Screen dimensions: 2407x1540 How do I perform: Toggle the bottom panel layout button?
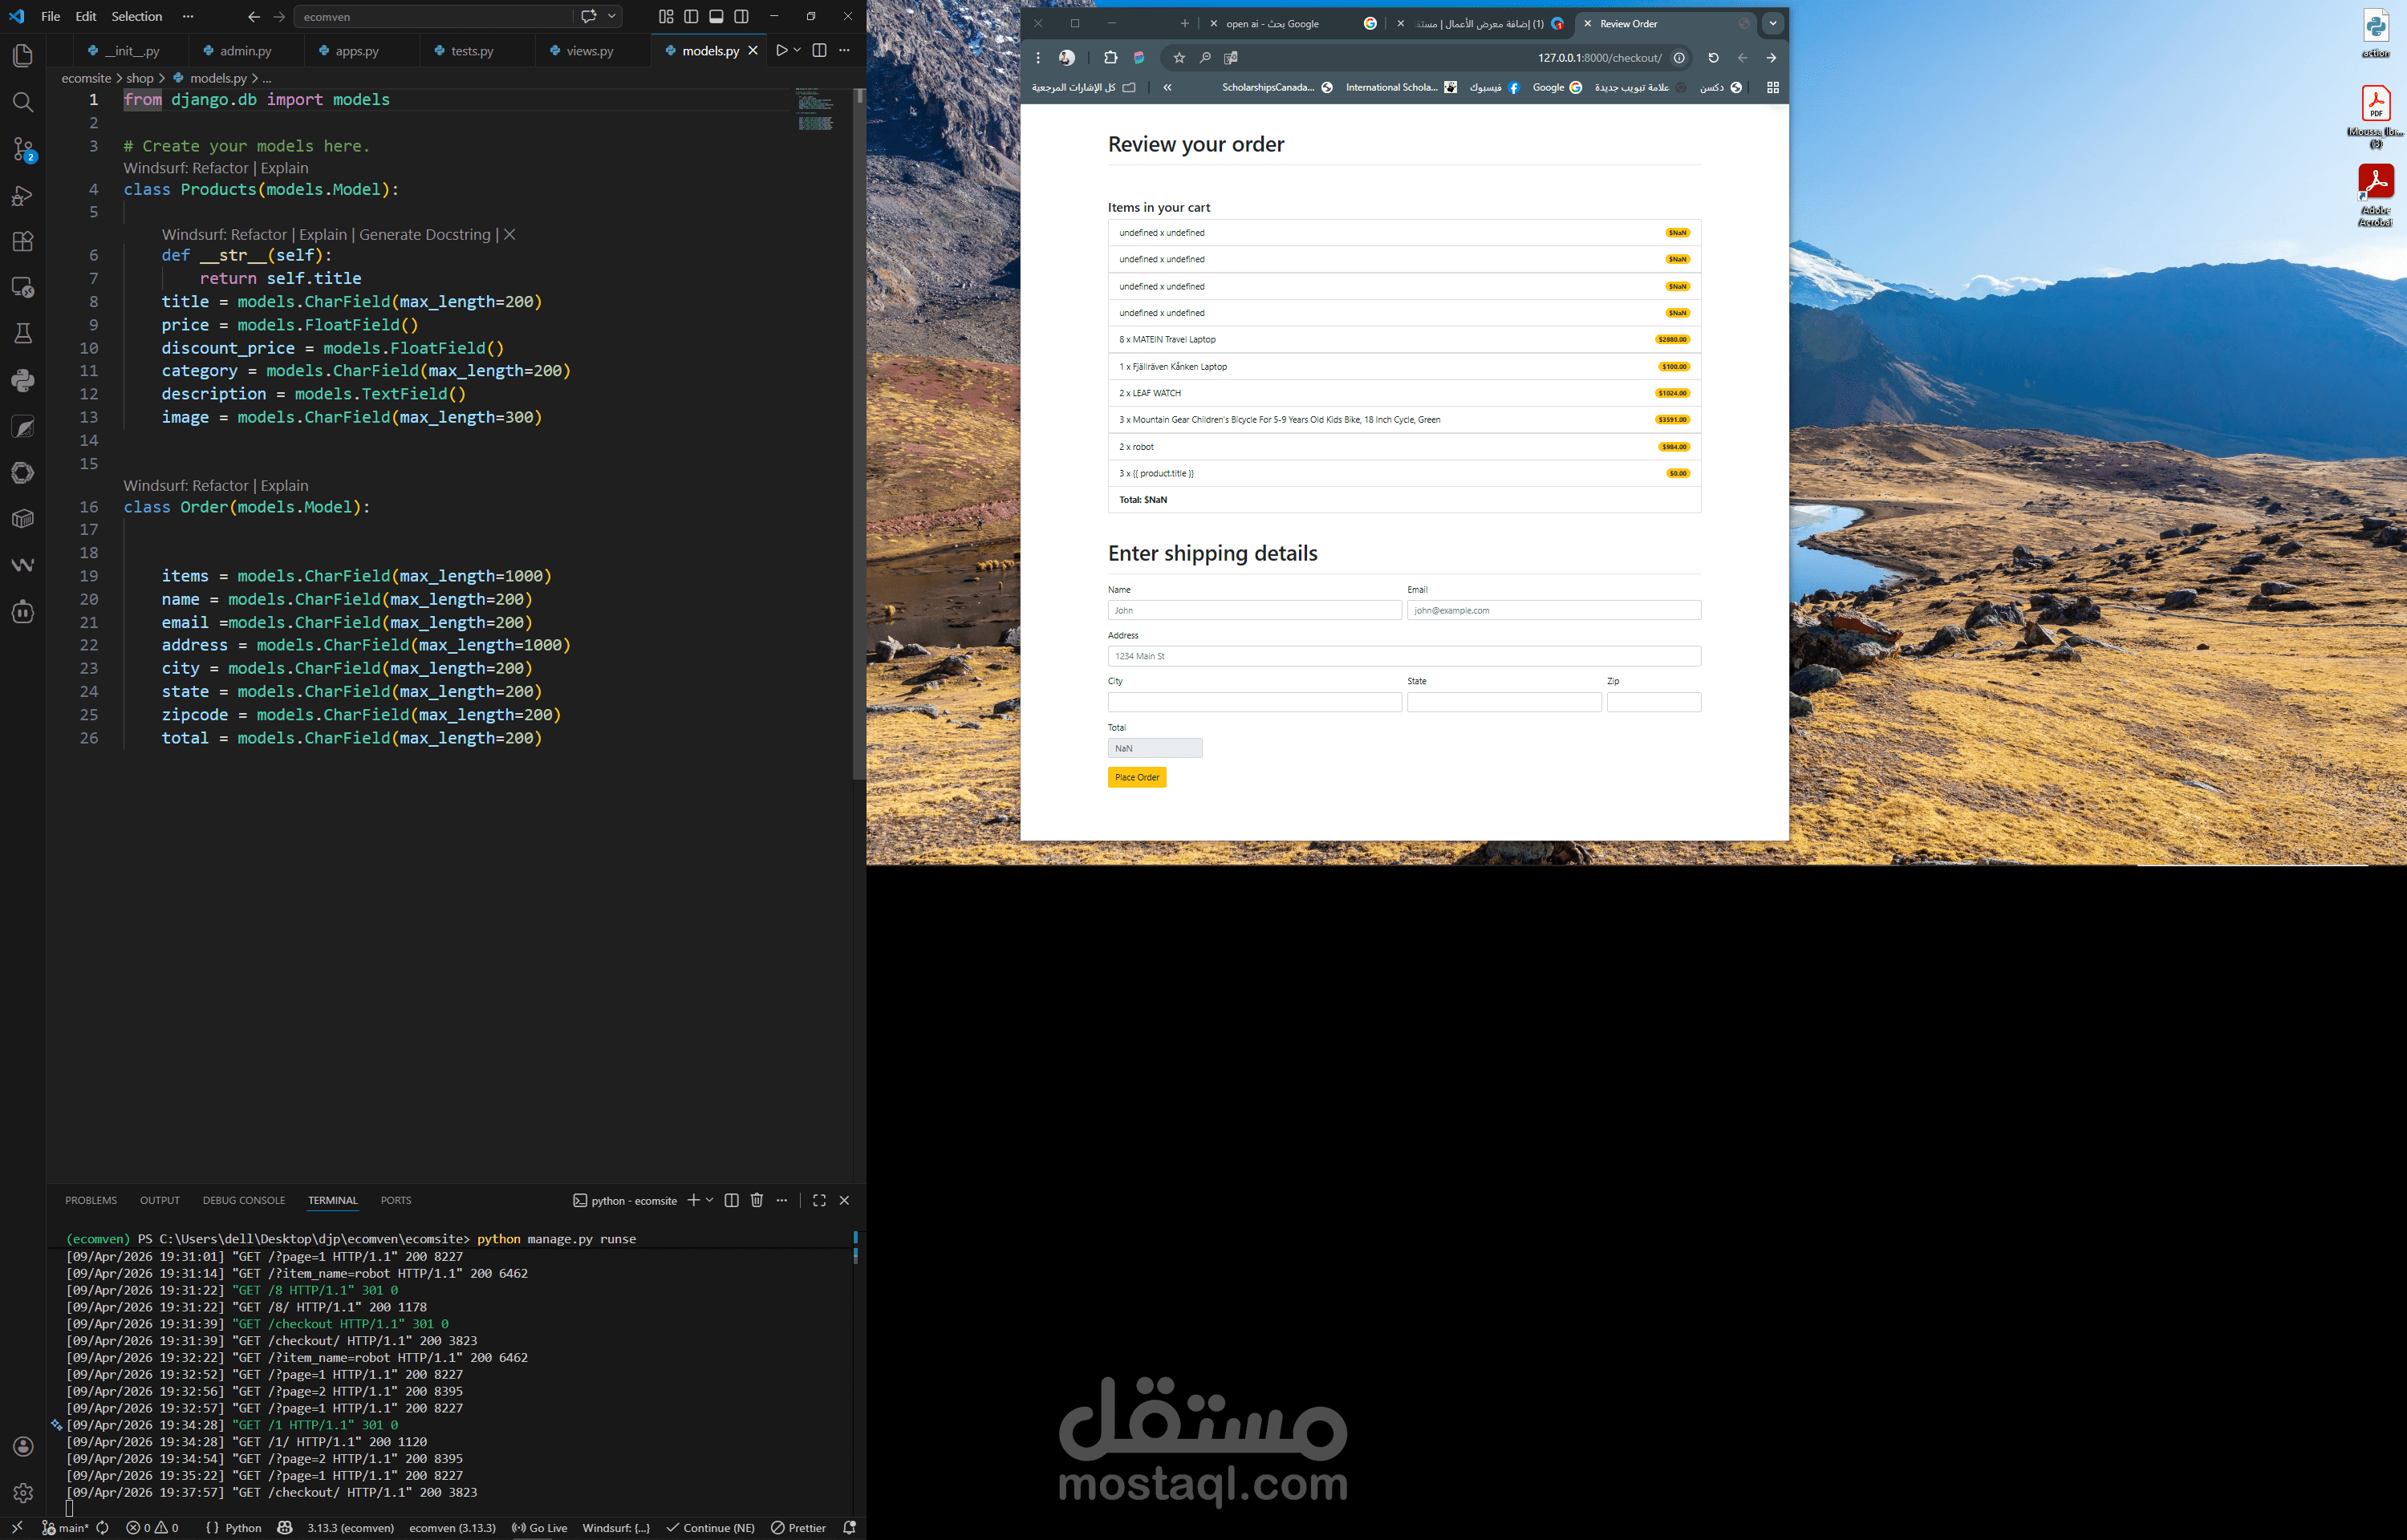[716, 17]
